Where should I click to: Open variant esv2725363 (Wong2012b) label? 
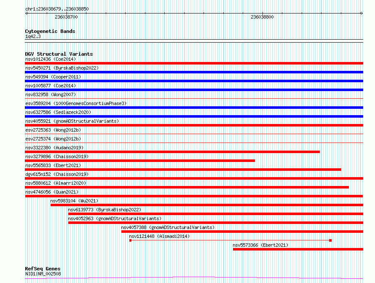[x=53, y=130]
